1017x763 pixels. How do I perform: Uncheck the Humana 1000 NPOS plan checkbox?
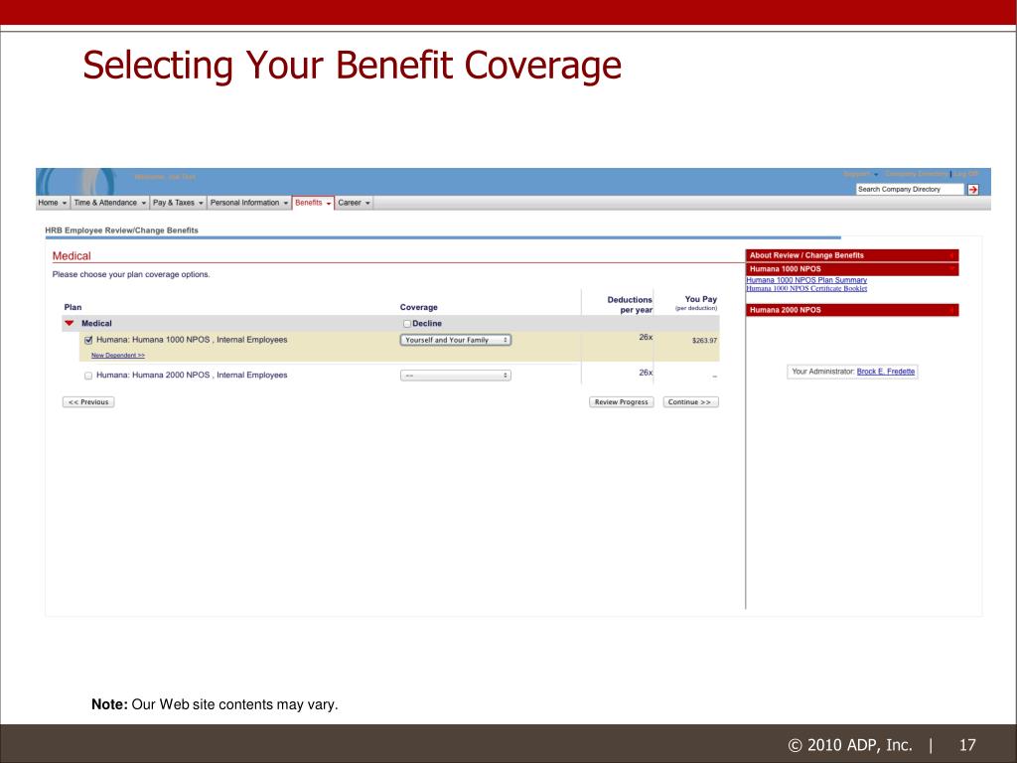[x=88, y=340]
